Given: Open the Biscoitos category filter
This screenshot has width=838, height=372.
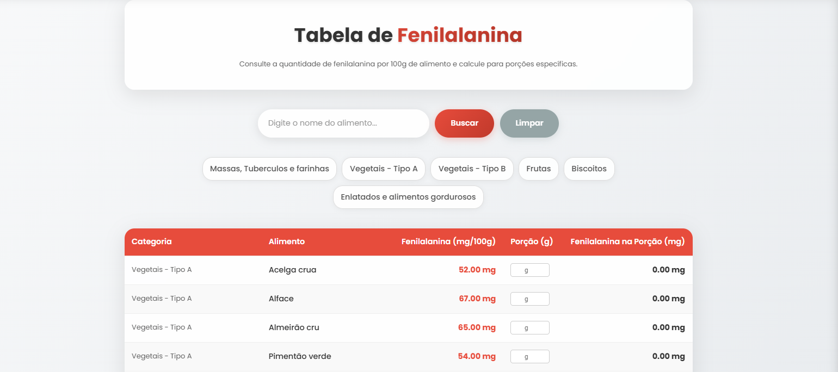Looking at the screenshot, I should [x=589, y=169].
